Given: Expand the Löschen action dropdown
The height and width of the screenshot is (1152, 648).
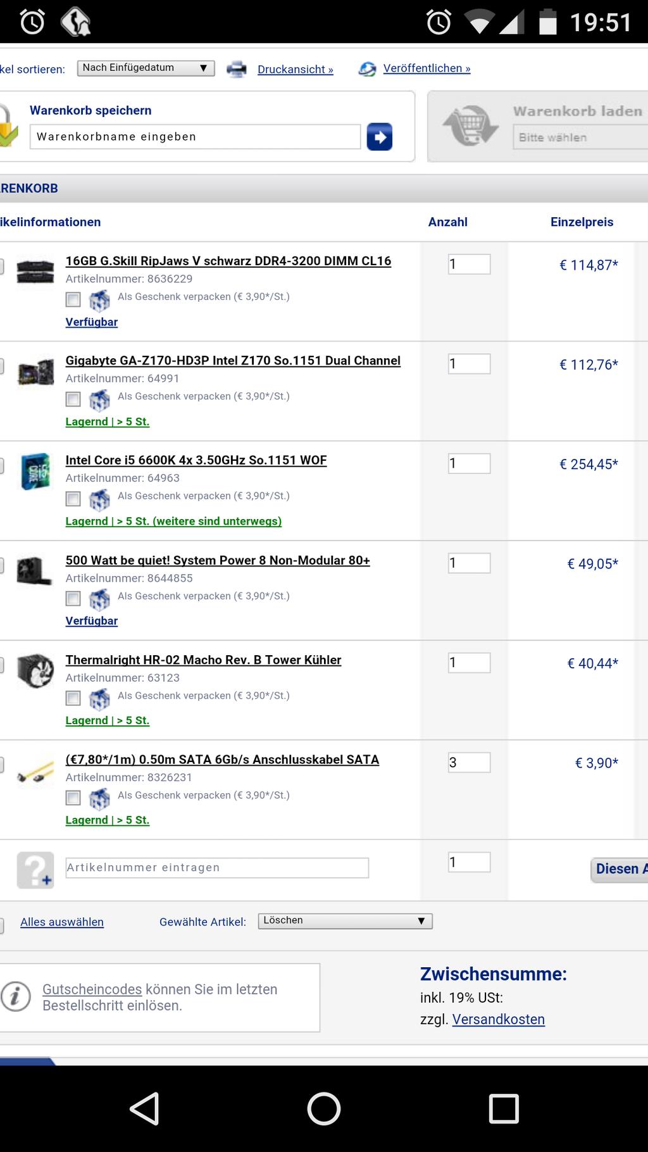Looking at the screenshot, I should pos(345,921).
